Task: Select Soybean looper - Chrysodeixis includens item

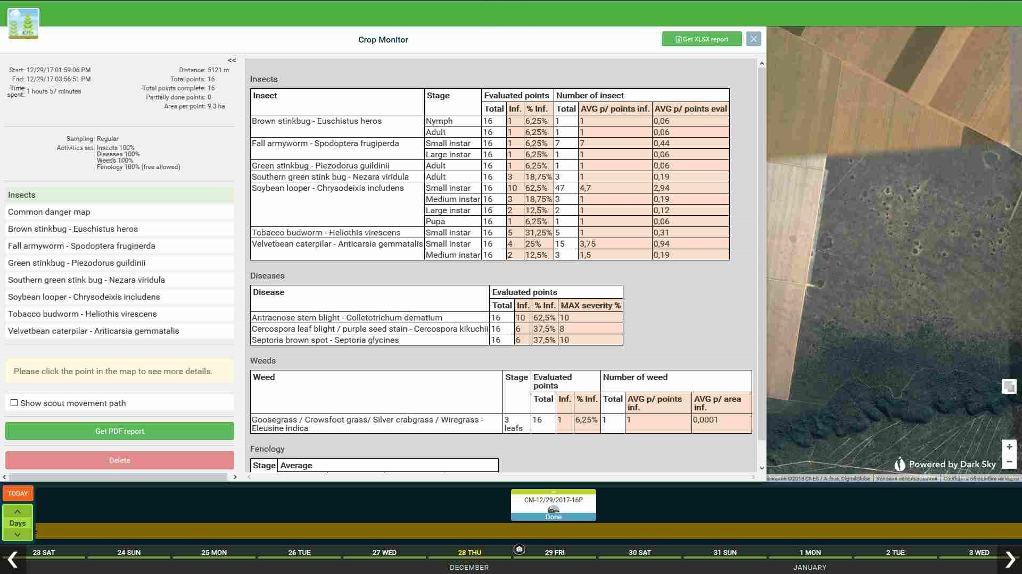Action: (120, 297)
